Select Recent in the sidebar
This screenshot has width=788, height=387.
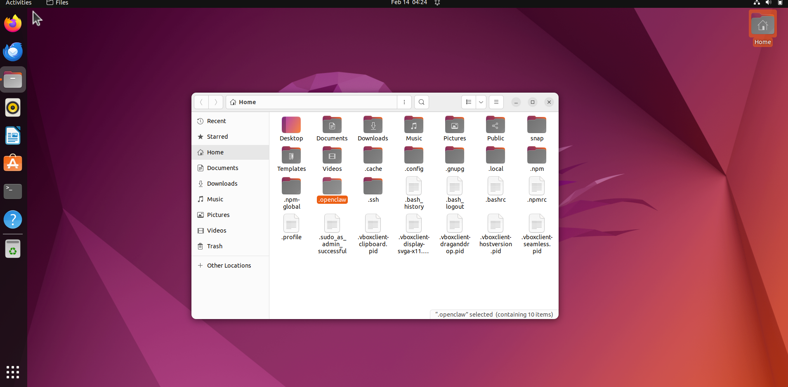(x=217, y=121)
